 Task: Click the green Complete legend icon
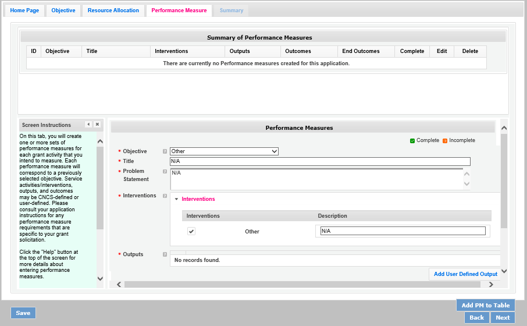point(412,141)
